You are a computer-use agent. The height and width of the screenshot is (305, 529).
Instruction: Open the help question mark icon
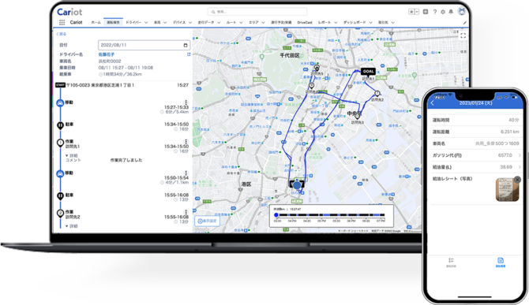click(435, 12)
